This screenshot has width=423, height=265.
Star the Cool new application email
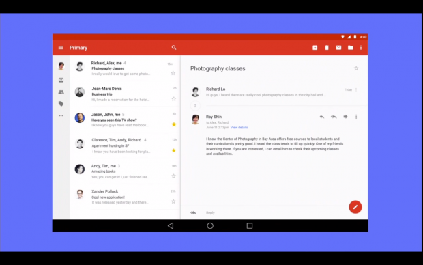point(173,201)
